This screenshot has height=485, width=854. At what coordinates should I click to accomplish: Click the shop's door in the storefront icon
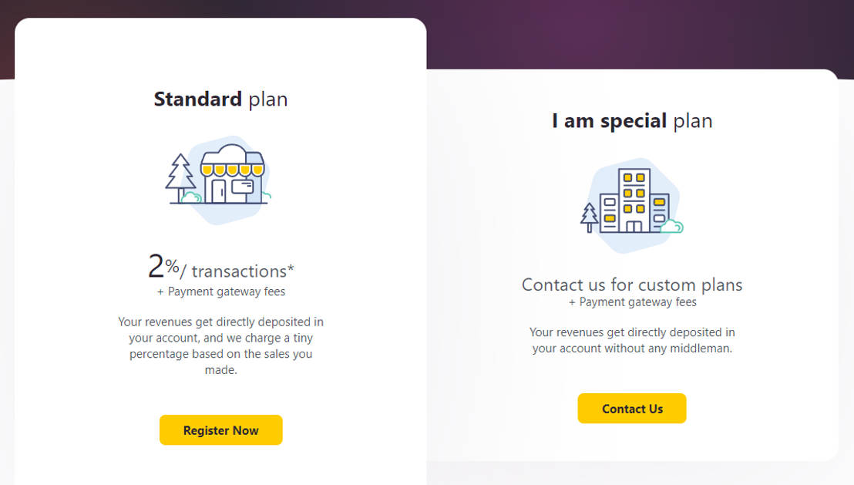(x=219, y=190)
